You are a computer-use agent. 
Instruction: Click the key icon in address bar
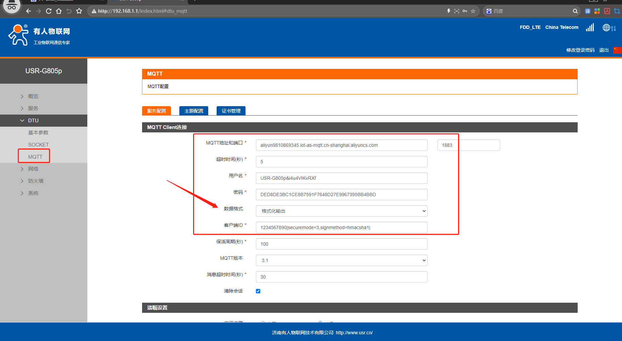pos(465,11)
